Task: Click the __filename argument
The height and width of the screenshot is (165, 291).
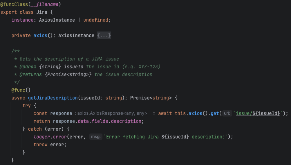Action: (x=45, y=4)
